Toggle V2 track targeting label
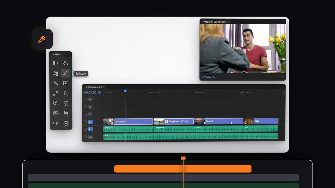 [x=90, y=114]
